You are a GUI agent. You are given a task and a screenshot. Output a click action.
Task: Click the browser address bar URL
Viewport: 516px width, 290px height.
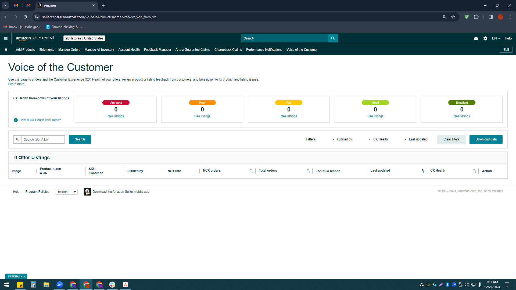99,17
